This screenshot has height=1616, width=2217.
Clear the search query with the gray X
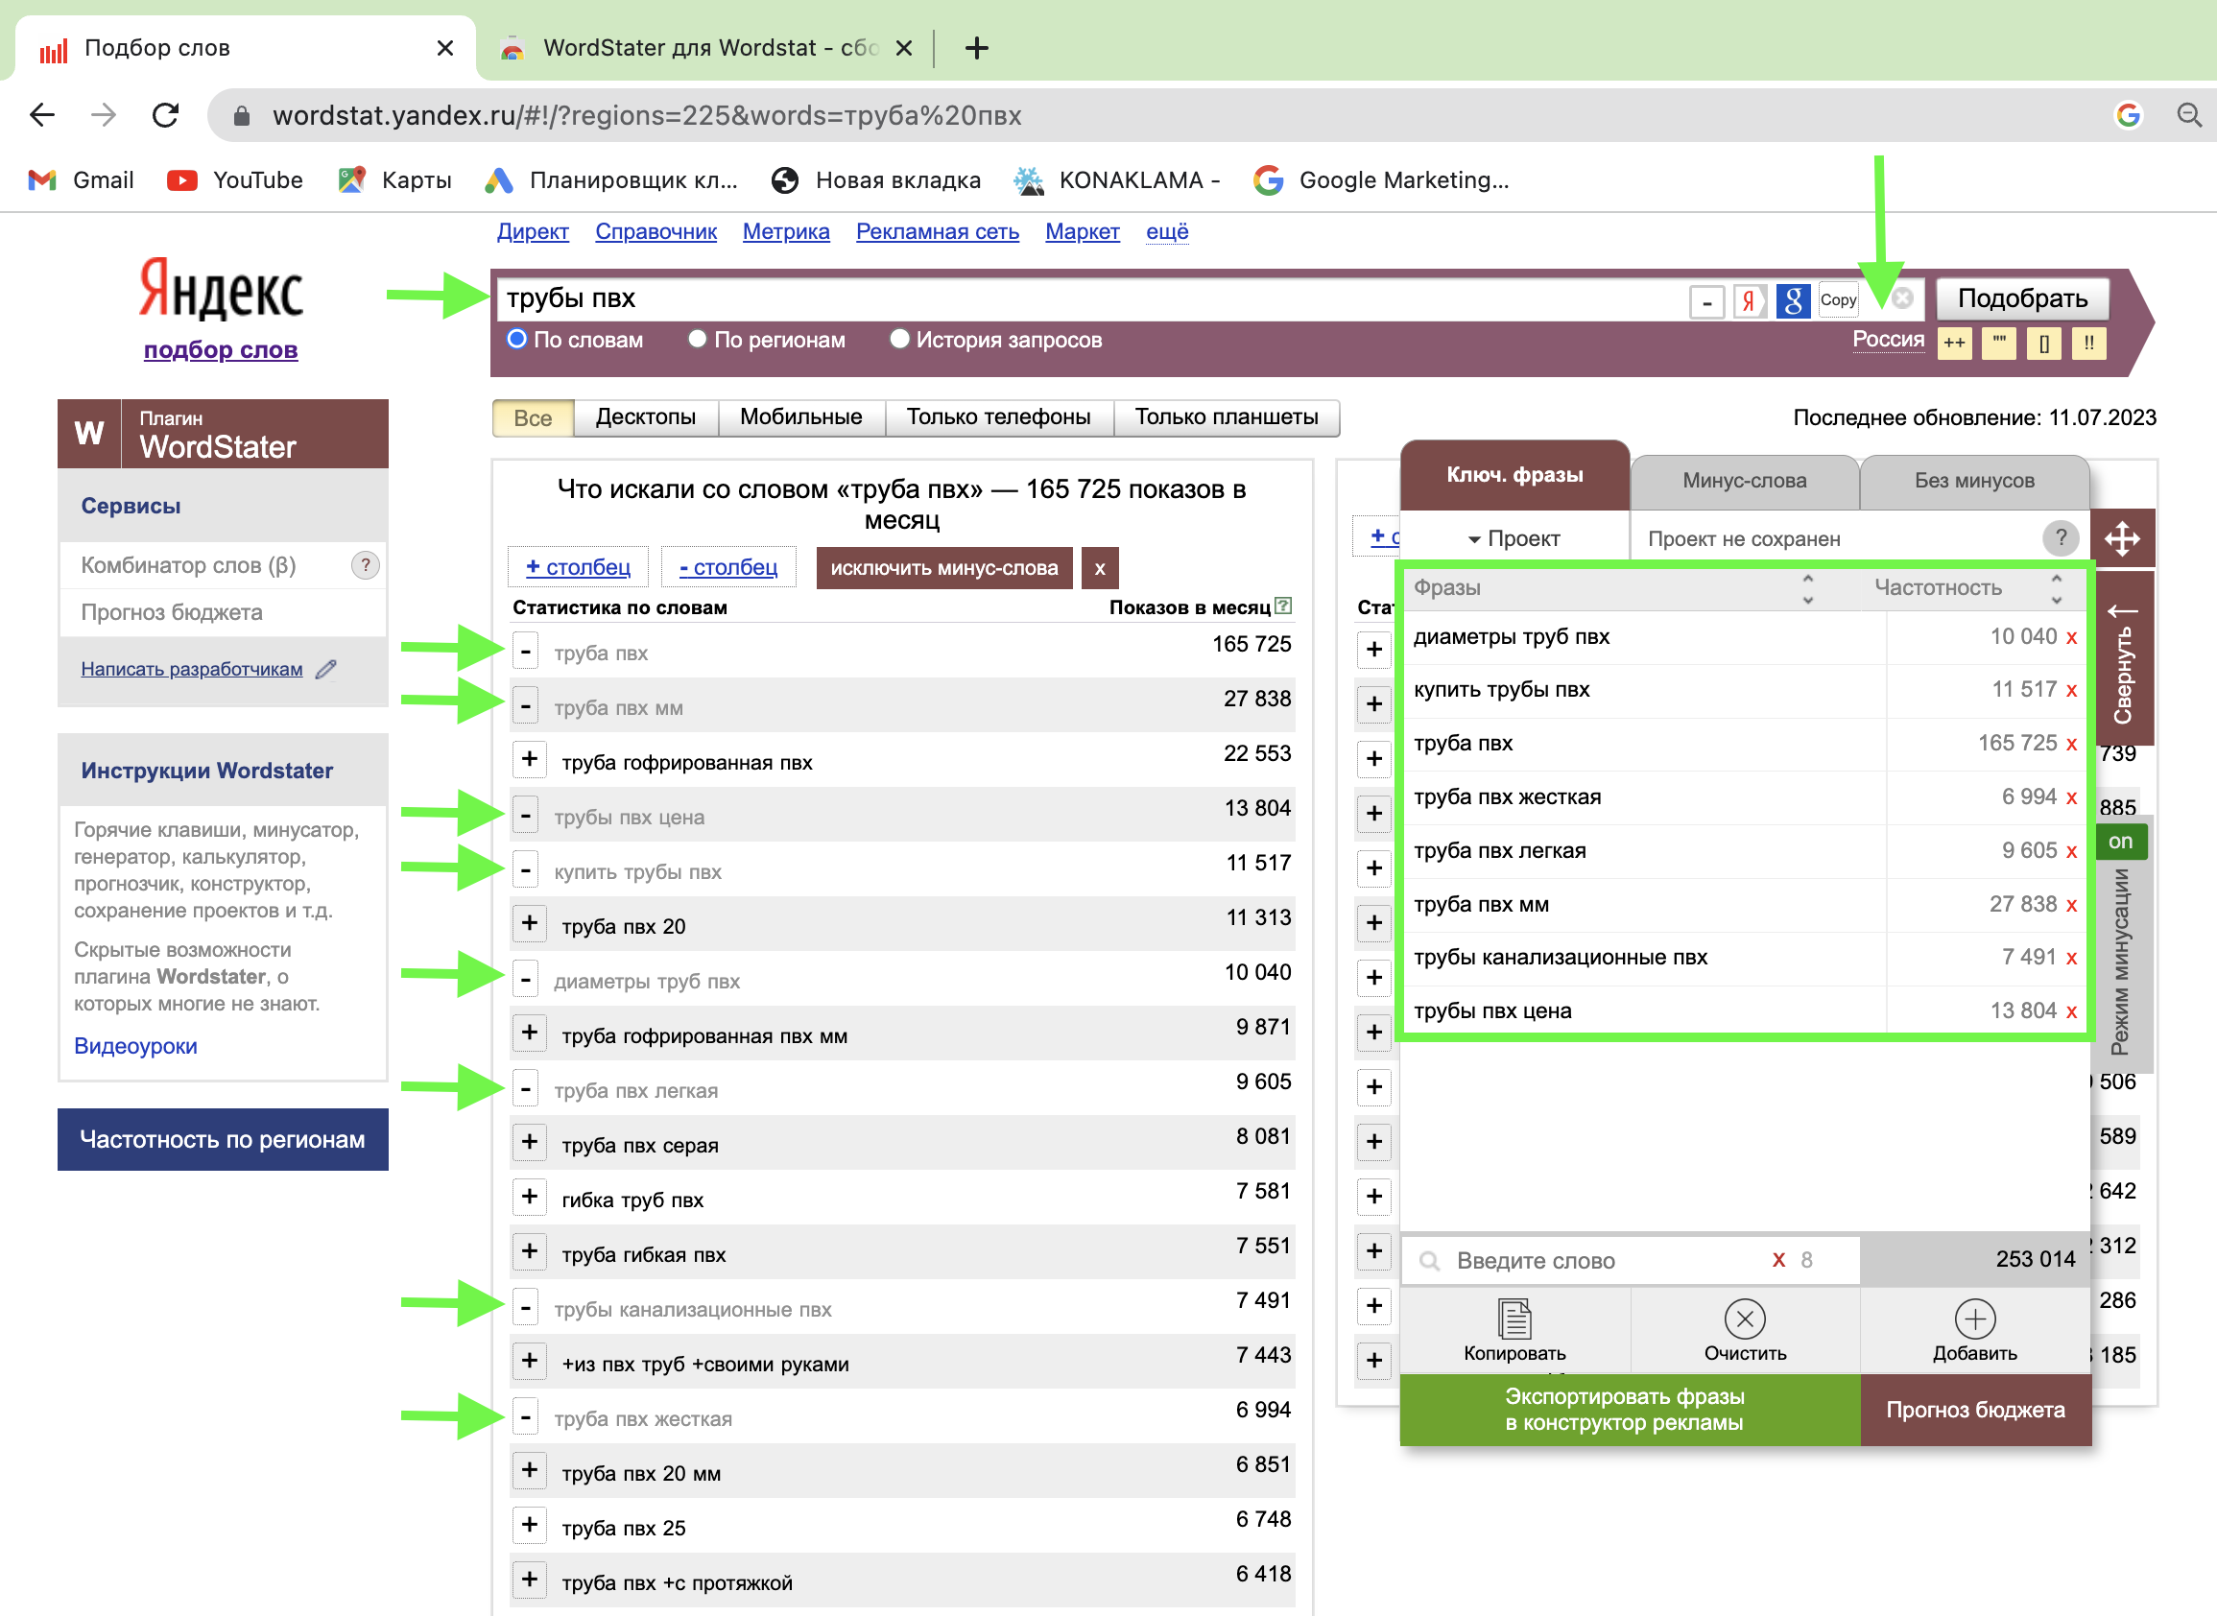tap(1902, 298)
